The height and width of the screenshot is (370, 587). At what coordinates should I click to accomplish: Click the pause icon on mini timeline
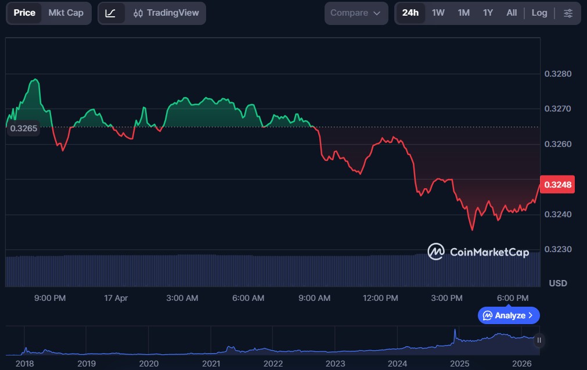(539, 340)
